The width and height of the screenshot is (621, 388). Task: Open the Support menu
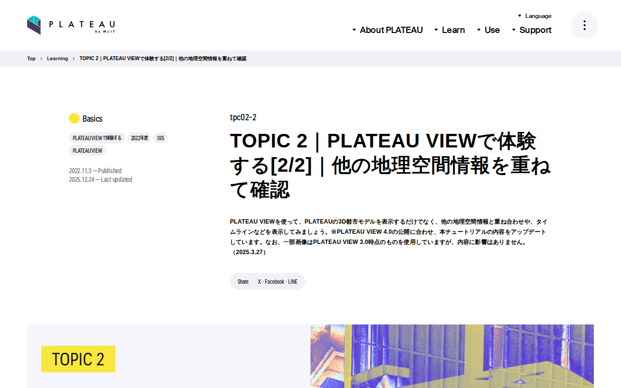point(532,30)
